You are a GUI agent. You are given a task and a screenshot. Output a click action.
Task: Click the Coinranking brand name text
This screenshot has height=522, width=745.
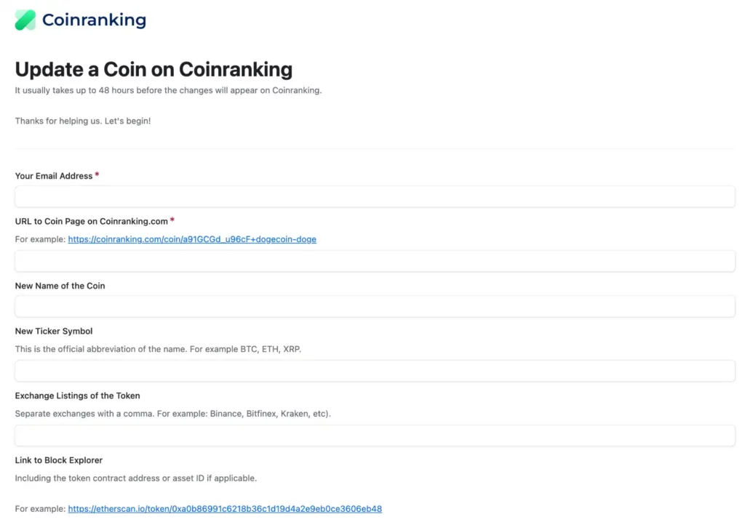94,20
